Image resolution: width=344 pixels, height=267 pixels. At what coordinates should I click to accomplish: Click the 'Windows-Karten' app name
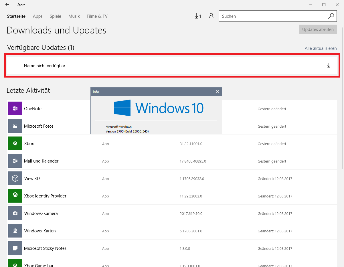pyautogui.click(x=40, y=231)
